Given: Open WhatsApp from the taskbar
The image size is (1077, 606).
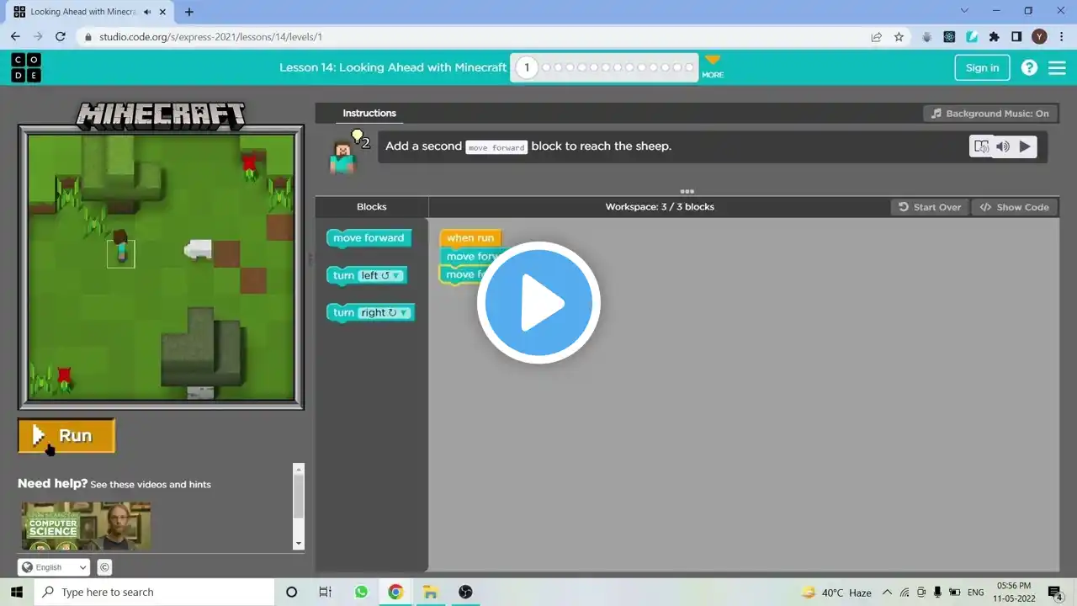Looking at the screenshot, I should pos(361,592).
